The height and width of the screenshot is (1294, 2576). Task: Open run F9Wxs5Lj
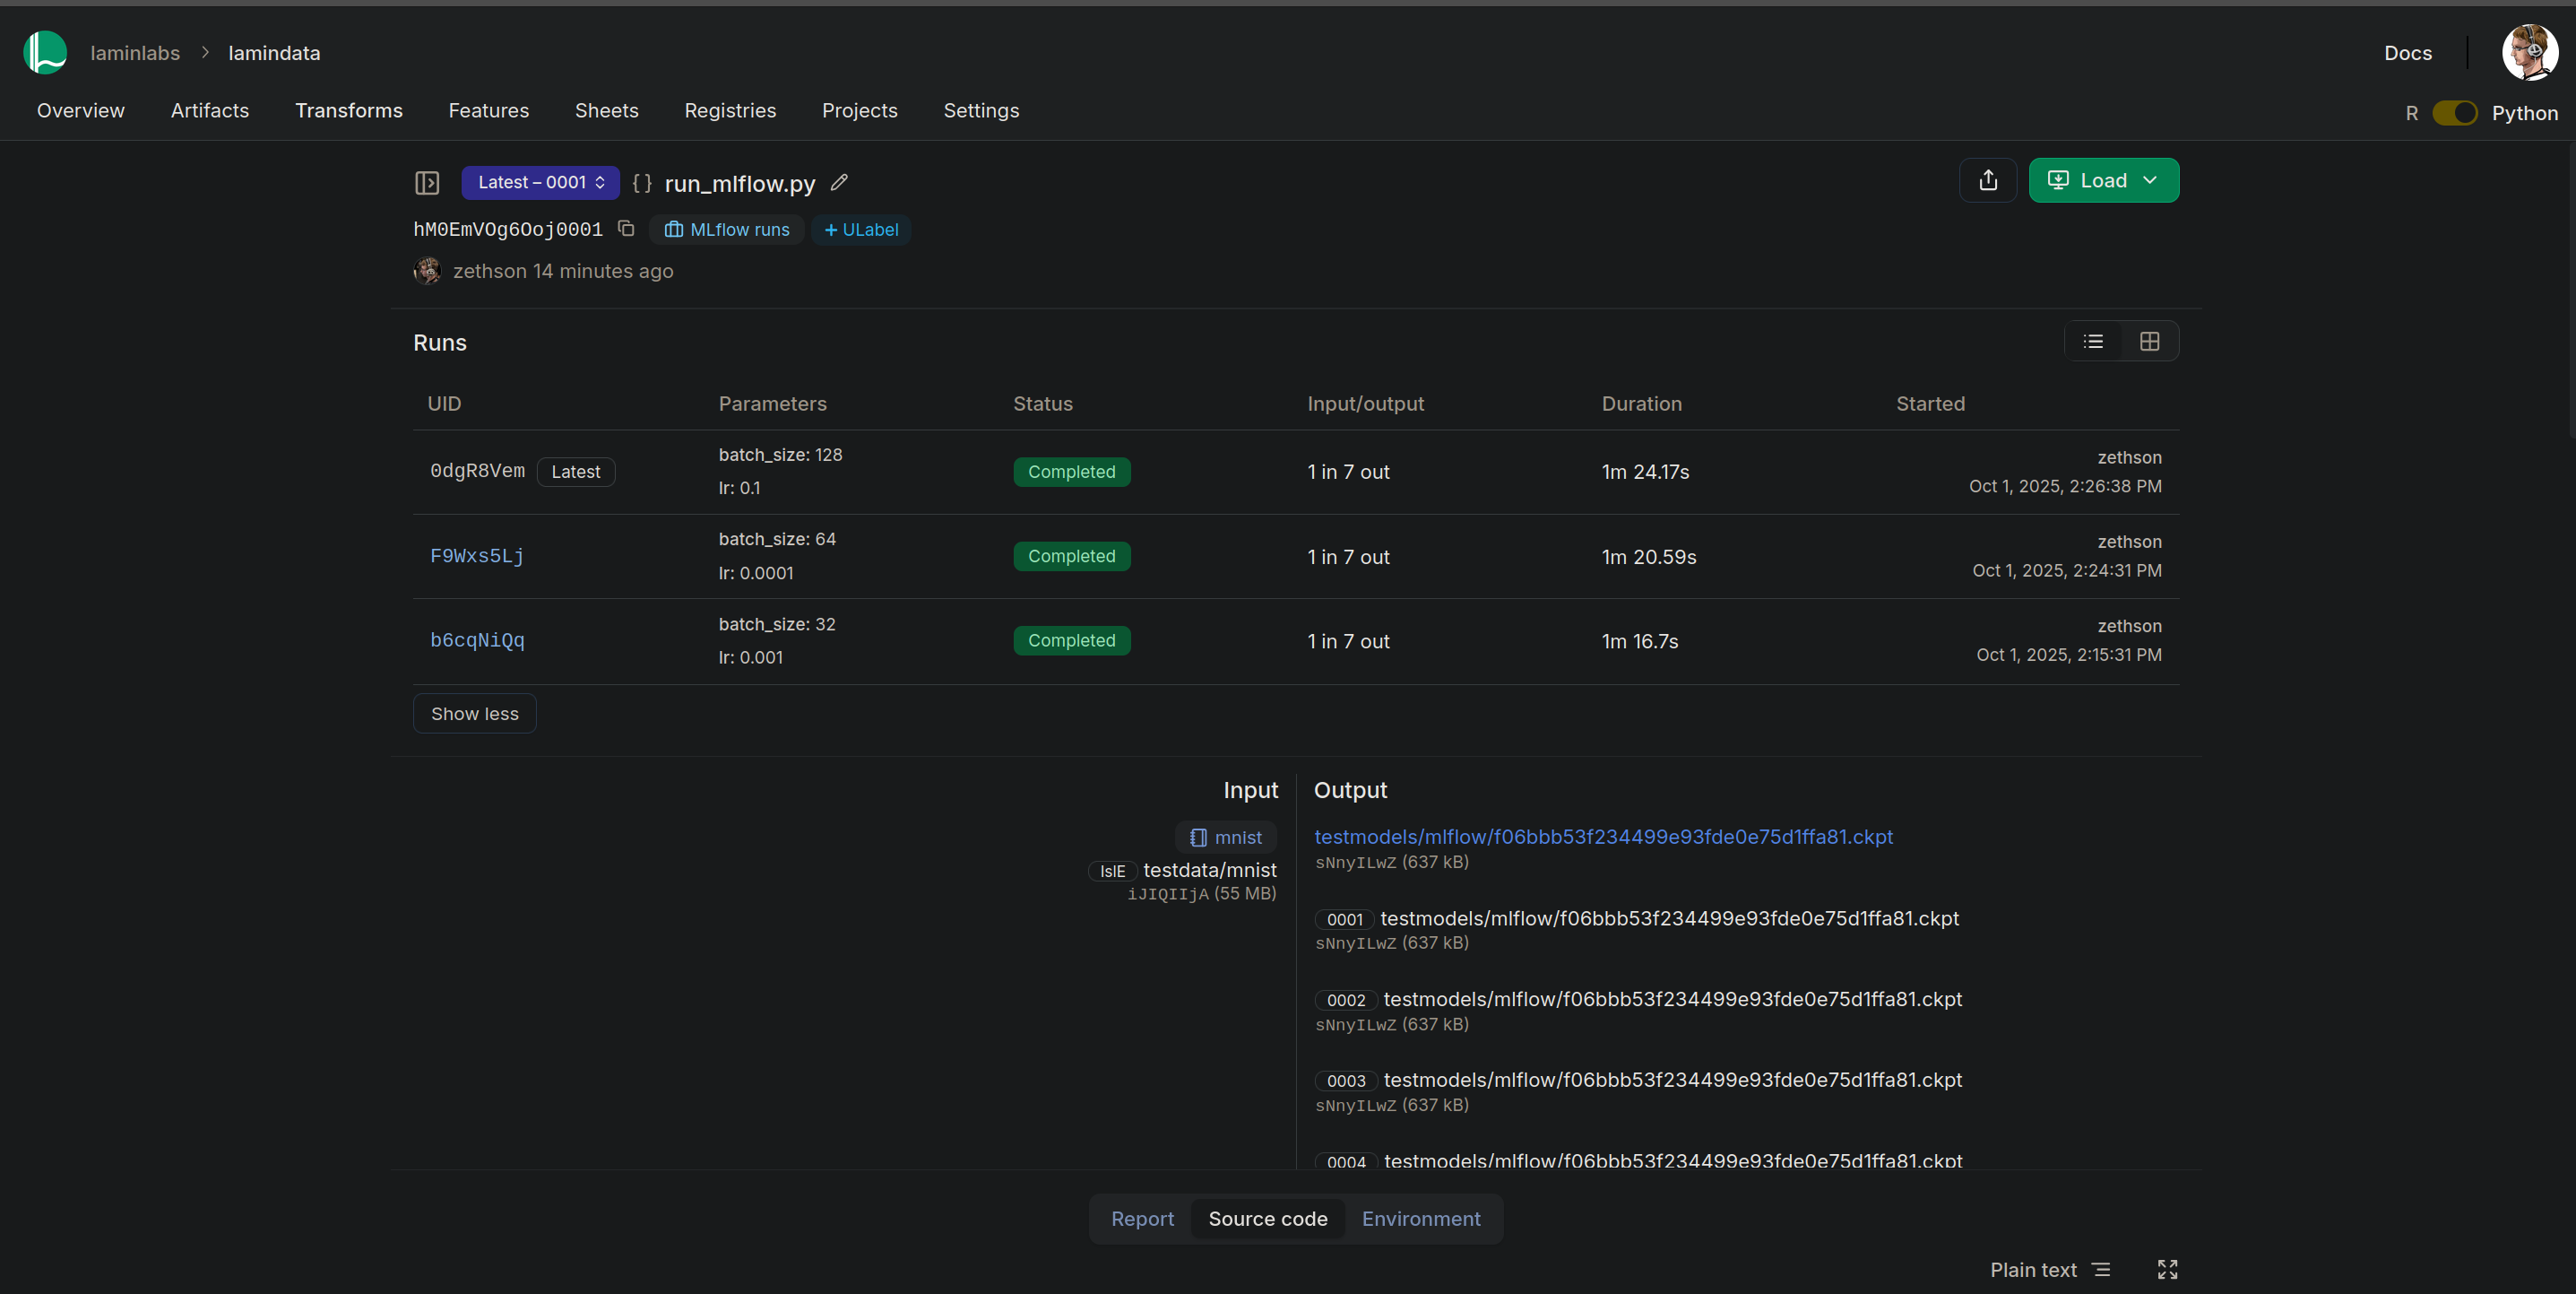[x=477, y=557]
